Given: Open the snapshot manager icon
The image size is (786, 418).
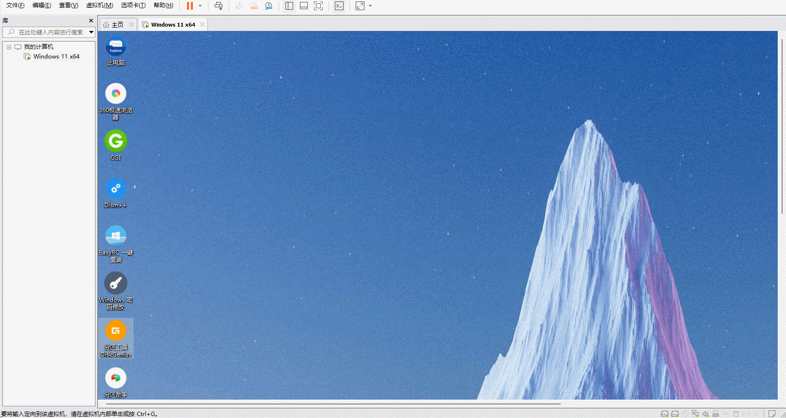Looking at the screenshot, I should click(x=268, y=6).
